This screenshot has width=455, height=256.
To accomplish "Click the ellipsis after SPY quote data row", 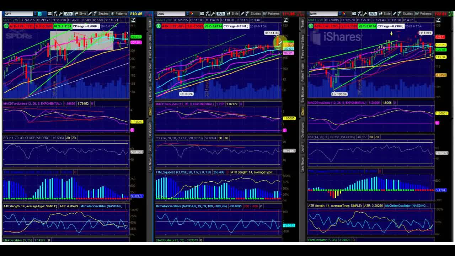I will [123, 20].
